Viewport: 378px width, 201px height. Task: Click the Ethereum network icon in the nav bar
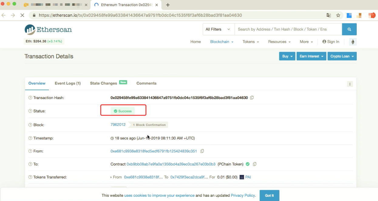click(x=353, y=42)
